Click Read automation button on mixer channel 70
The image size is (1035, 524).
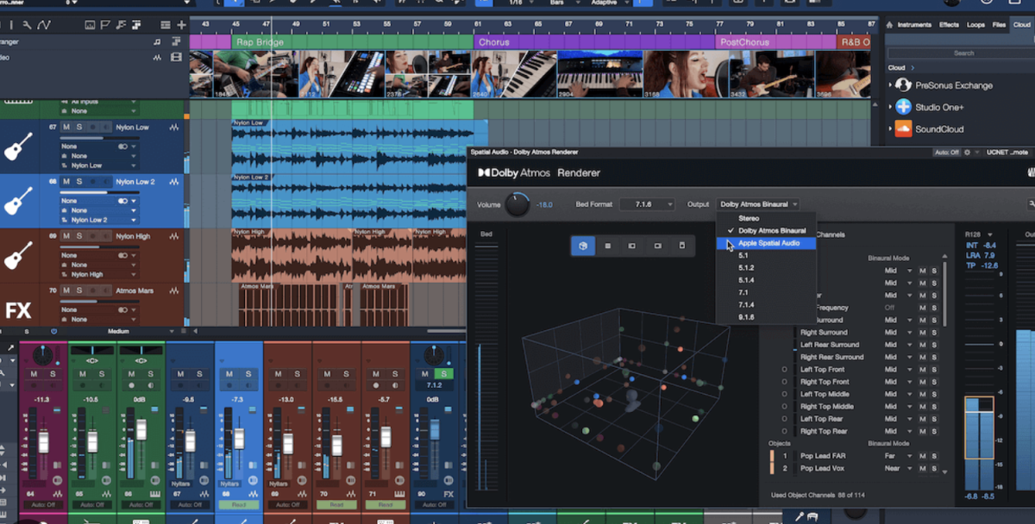pos(336,505)
